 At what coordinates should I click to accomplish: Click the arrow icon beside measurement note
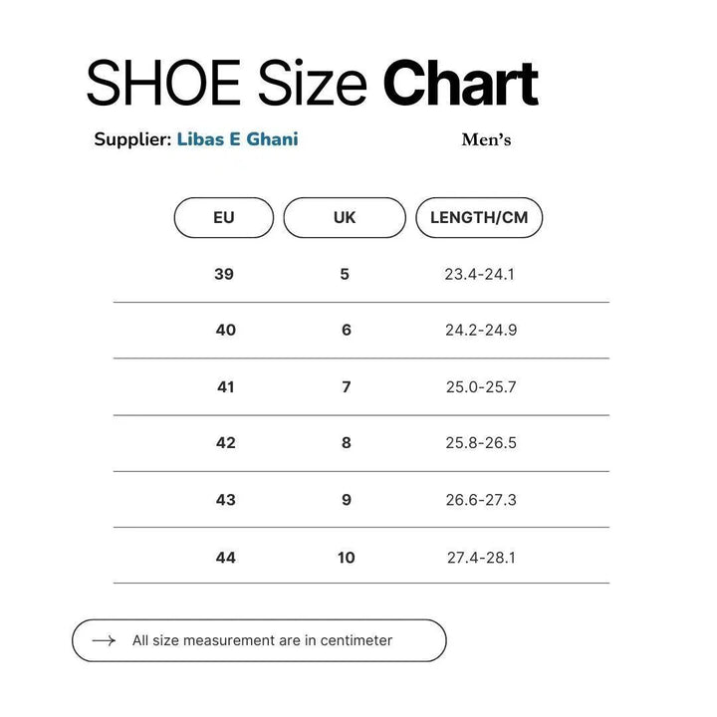[x=104, y=640]
